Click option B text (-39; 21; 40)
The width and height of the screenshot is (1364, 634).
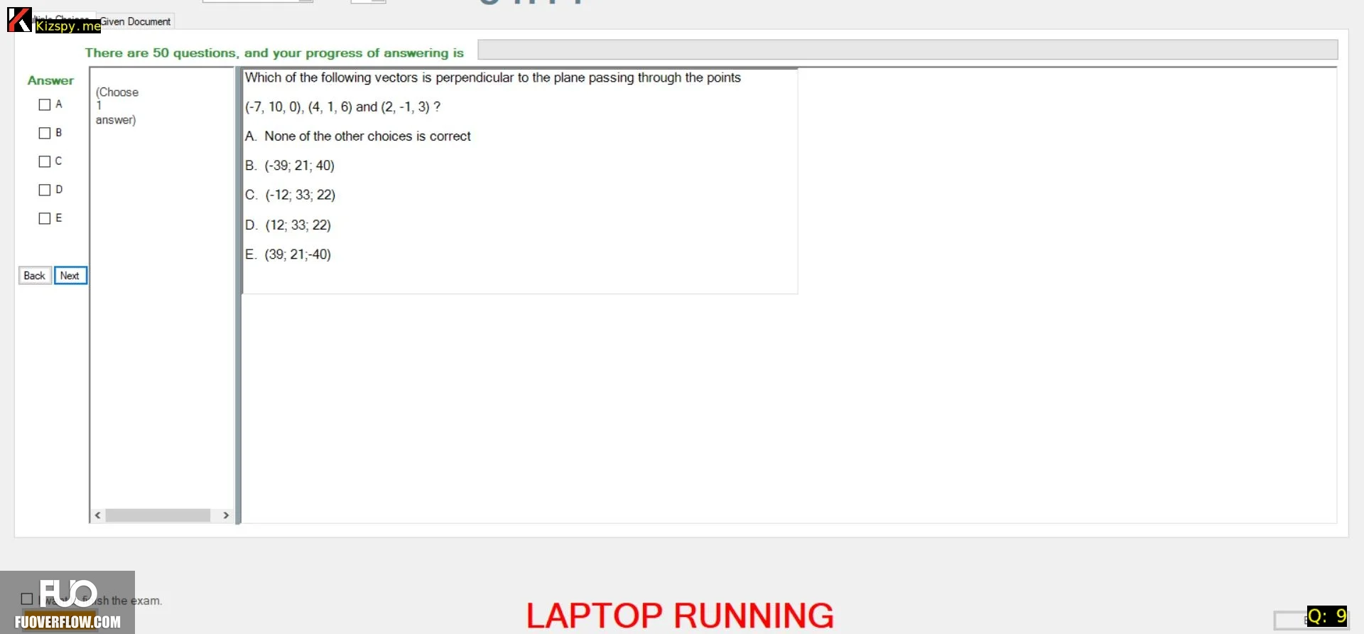[x=299, y=166]
